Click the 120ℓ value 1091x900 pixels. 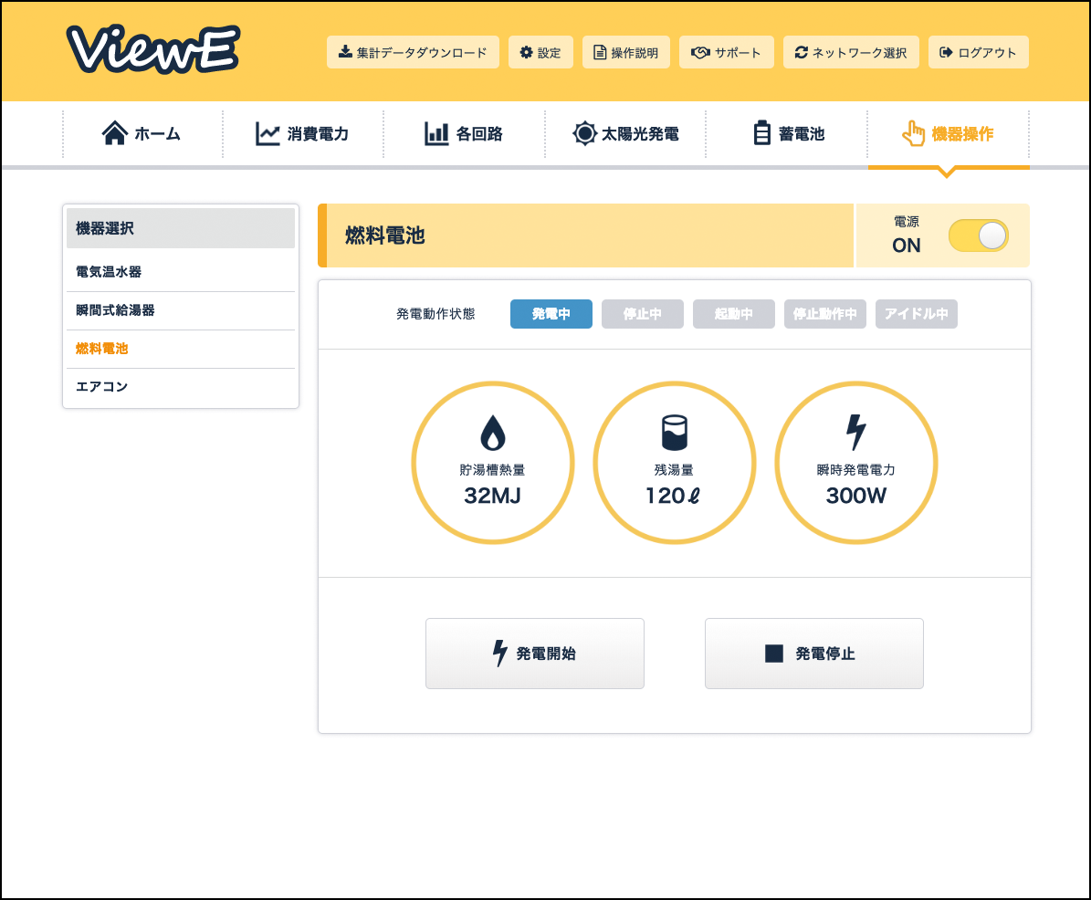click(674, 496)
